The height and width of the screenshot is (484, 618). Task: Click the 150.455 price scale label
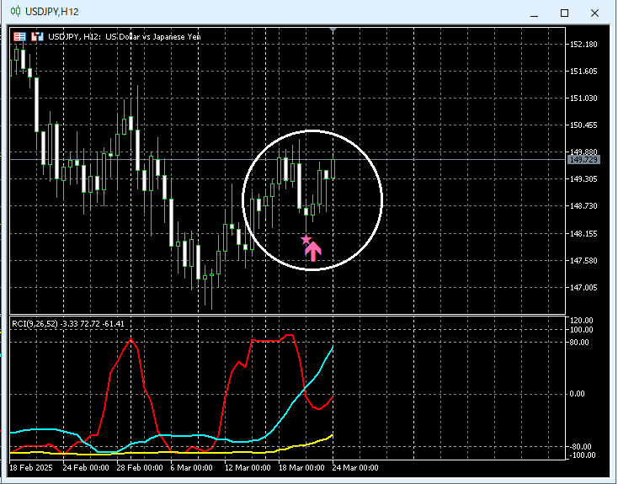click(583, 125)
